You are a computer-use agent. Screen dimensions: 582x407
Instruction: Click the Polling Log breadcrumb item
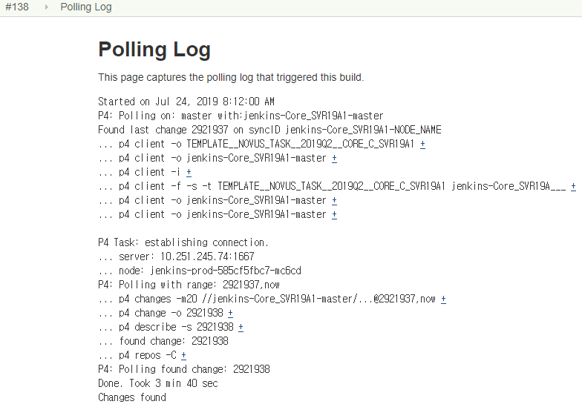pyautogui.click(x=86, y=7)
